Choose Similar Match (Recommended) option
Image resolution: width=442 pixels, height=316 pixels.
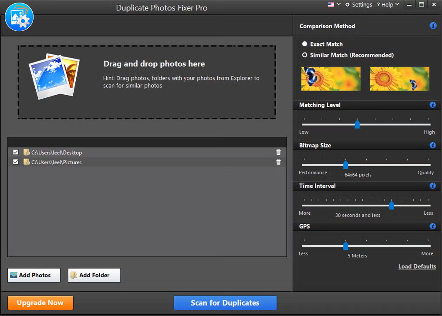coord(305,55)
